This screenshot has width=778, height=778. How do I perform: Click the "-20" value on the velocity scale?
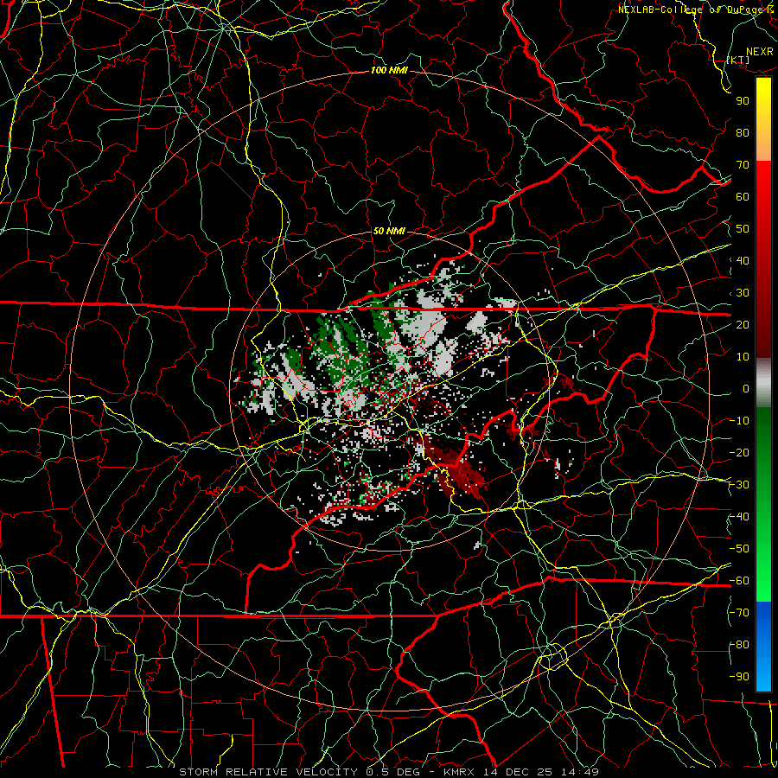[x=739, y=452]
